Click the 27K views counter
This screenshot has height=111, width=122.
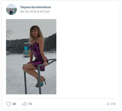[x=113, y=104]
